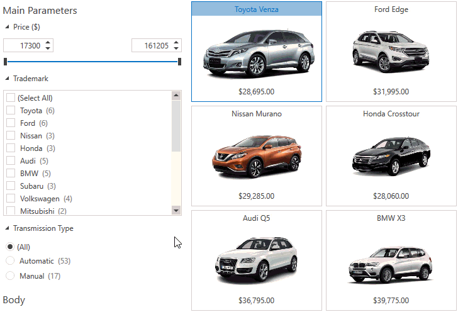This screenshot has height=312, width=458.
Task: Click the minimum price input field
Action: (23, 46)
